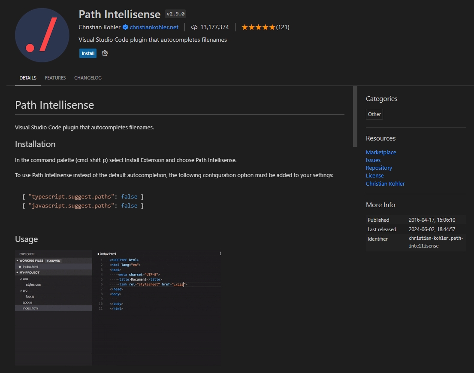Open christiankohler.net publisher link
Image resolution: width=474 pixels, height=373 pixels.
point(154,27)
